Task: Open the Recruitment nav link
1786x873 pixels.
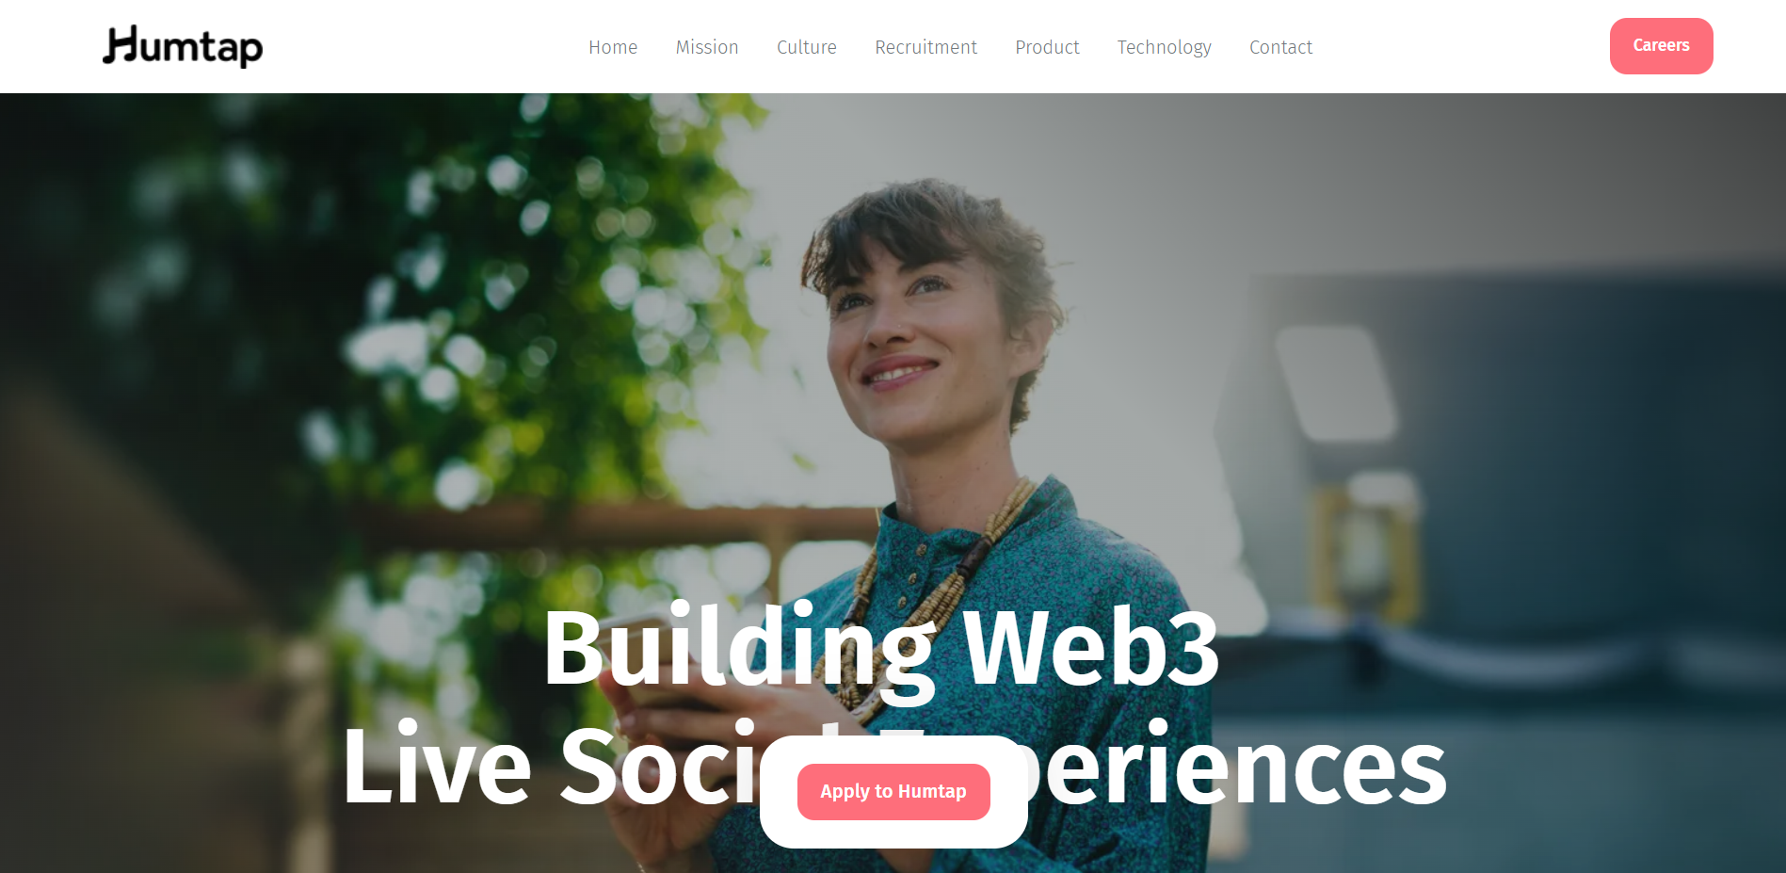Action: (926, 47)
